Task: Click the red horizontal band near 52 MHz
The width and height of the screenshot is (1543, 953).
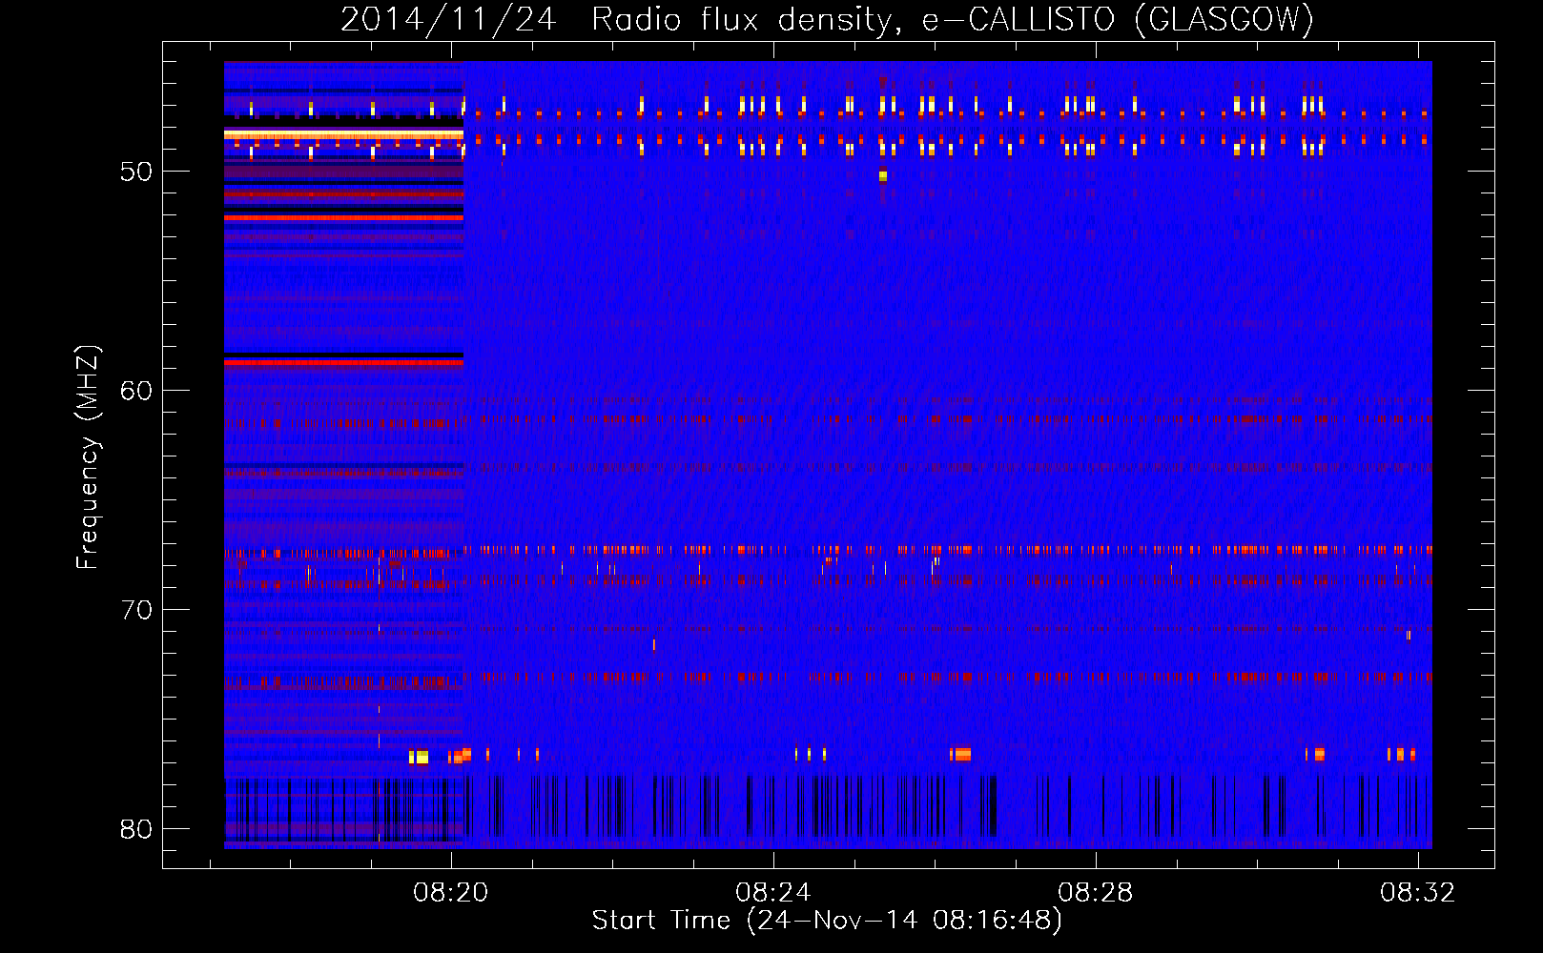Action: point(343,217)
